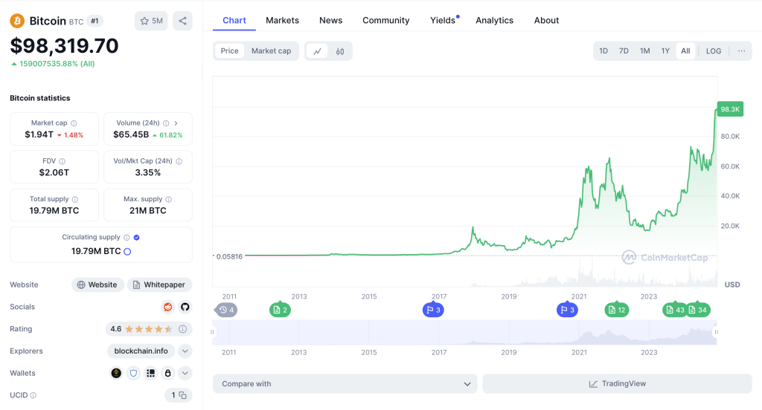Open the share icon button
This screenshot has height=410, width=762.
(x=183, y=21)
